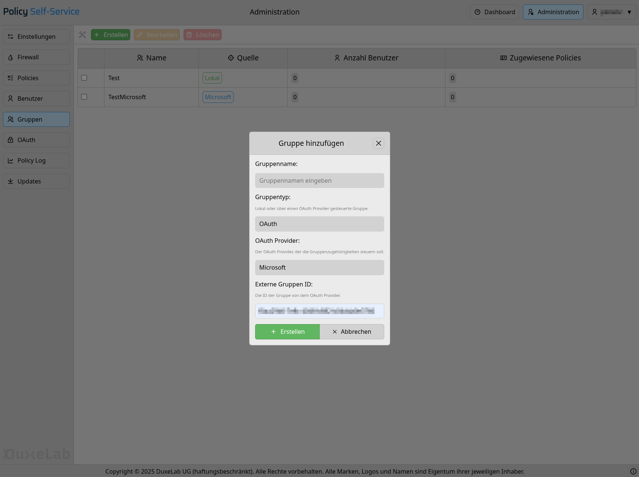Switch to the Dashboard view
Viewport: 639px width, 477px height.
point(494,12)
